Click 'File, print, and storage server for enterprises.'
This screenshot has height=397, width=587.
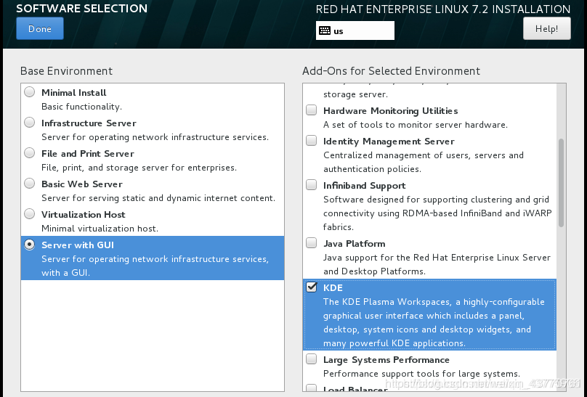coord(139,168)
